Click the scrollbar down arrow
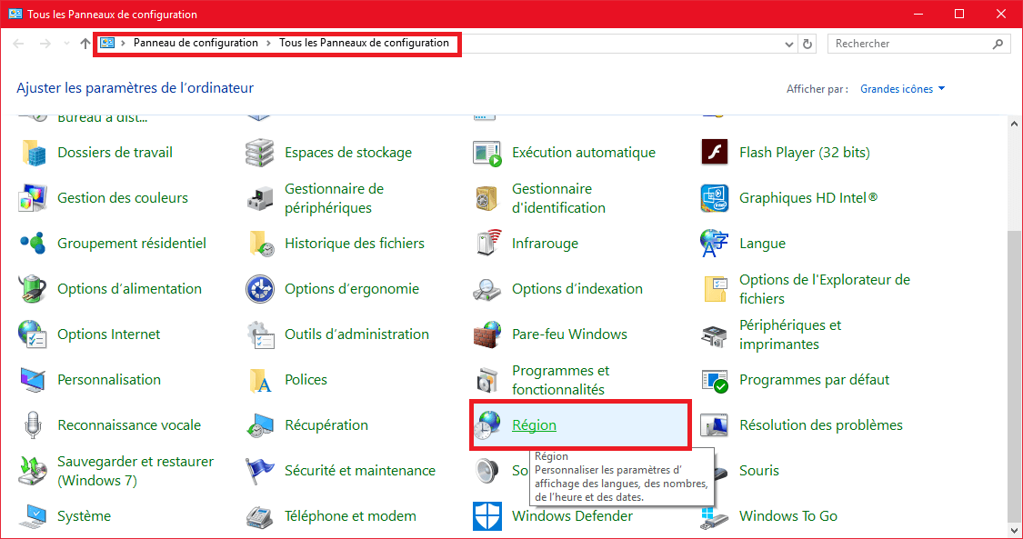 [1015, 530]
